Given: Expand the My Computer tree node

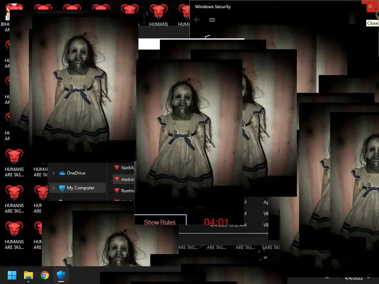Looking at the screenshot, I should pos(54,188).
